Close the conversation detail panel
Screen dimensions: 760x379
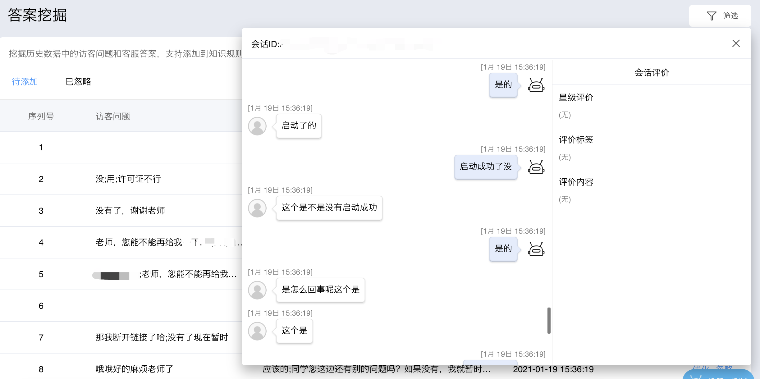[x=736, y=43]
